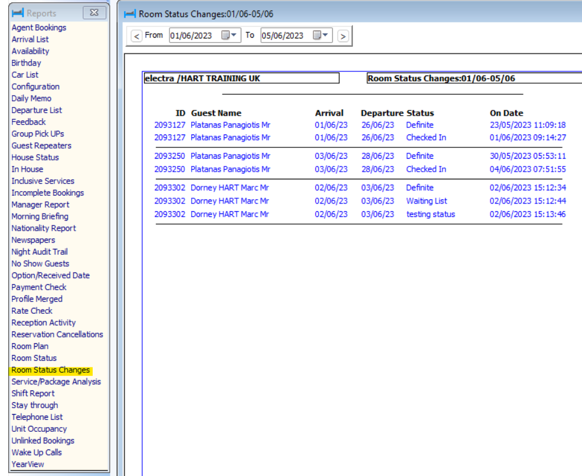Click On Date column header
582x476 pixels.
[506, 113]
